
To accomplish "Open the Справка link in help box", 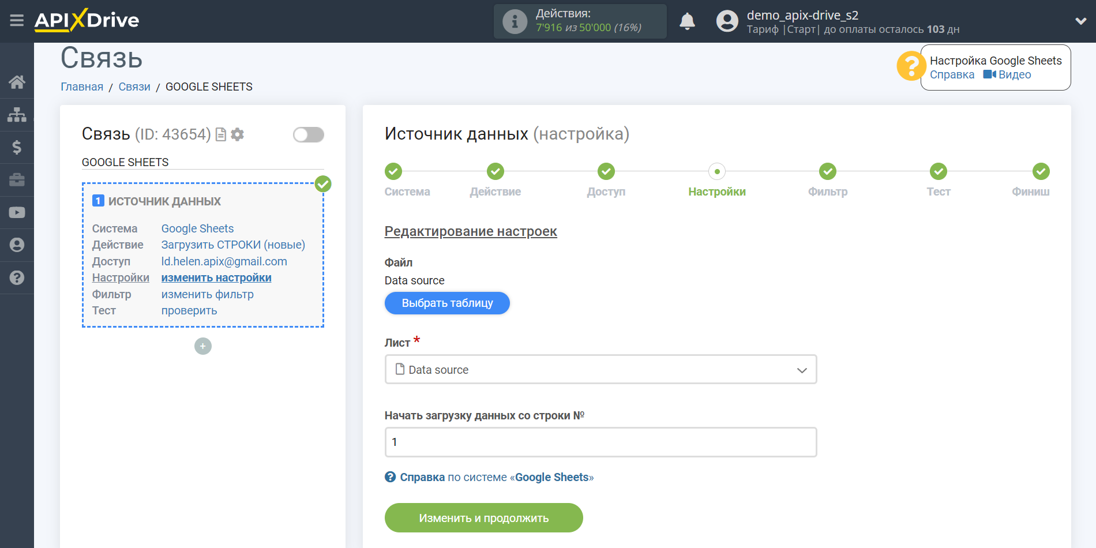I will click(952, 74).
